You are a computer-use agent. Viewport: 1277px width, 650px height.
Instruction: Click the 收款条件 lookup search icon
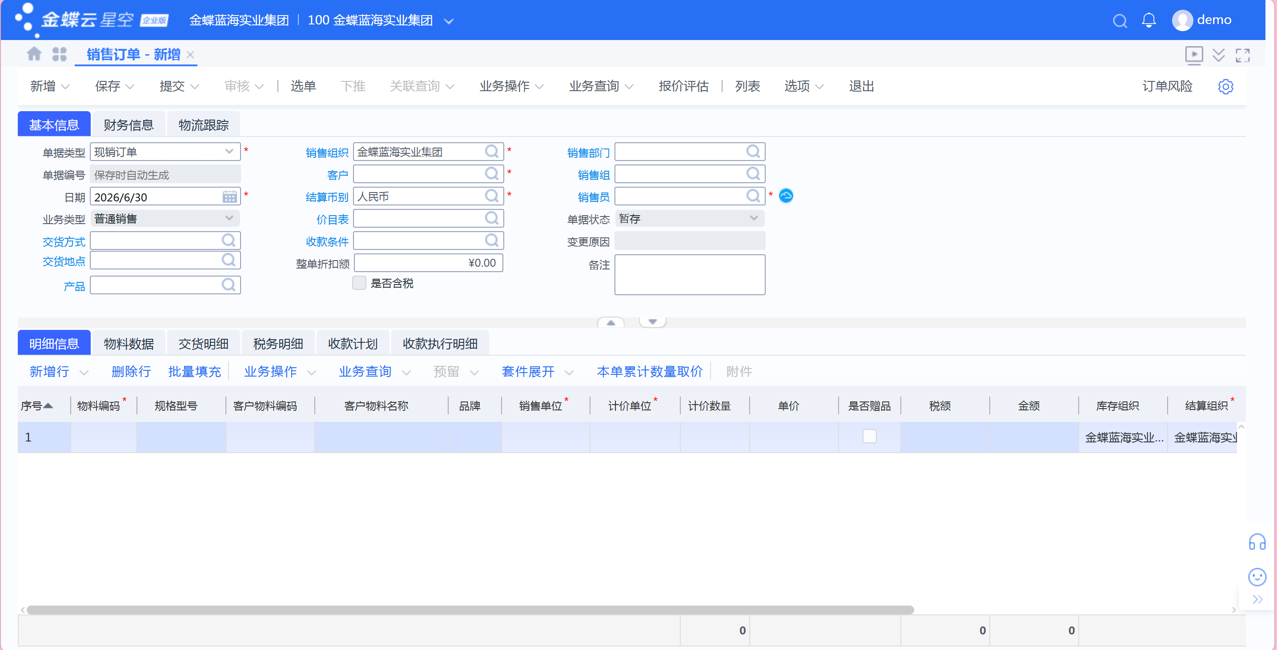491,241
